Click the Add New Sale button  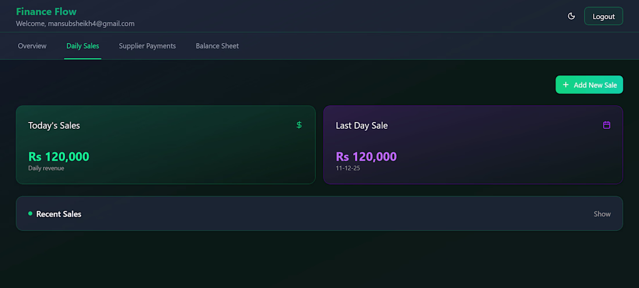point(589,85)
